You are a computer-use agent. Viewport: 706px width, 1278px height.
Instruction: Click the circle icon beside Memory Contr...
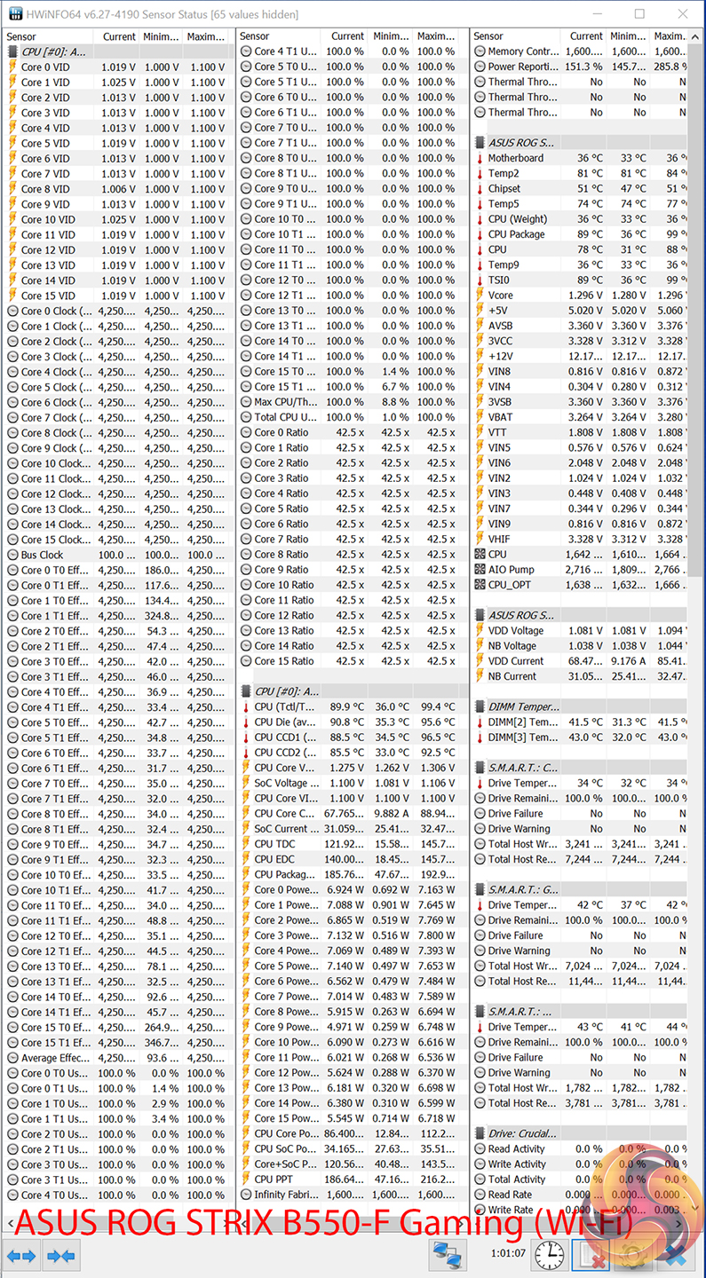point(480,51)
